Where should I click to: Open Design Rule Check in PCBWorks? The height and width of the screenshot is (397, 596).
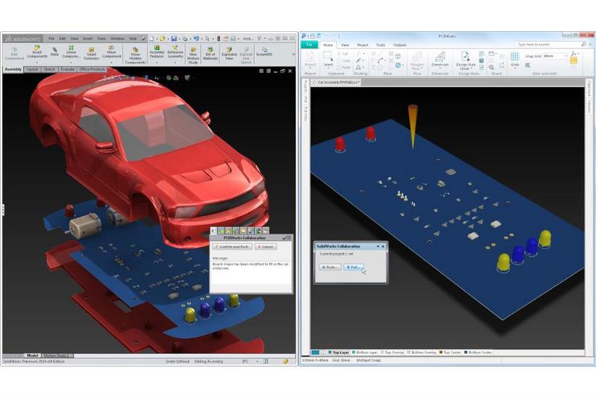tap(466, 60)
